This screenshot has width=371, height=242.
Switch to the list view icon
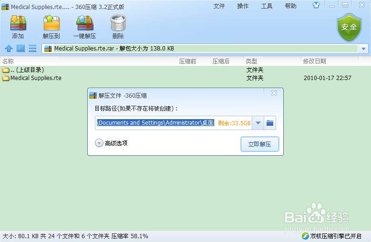point(32,49)
